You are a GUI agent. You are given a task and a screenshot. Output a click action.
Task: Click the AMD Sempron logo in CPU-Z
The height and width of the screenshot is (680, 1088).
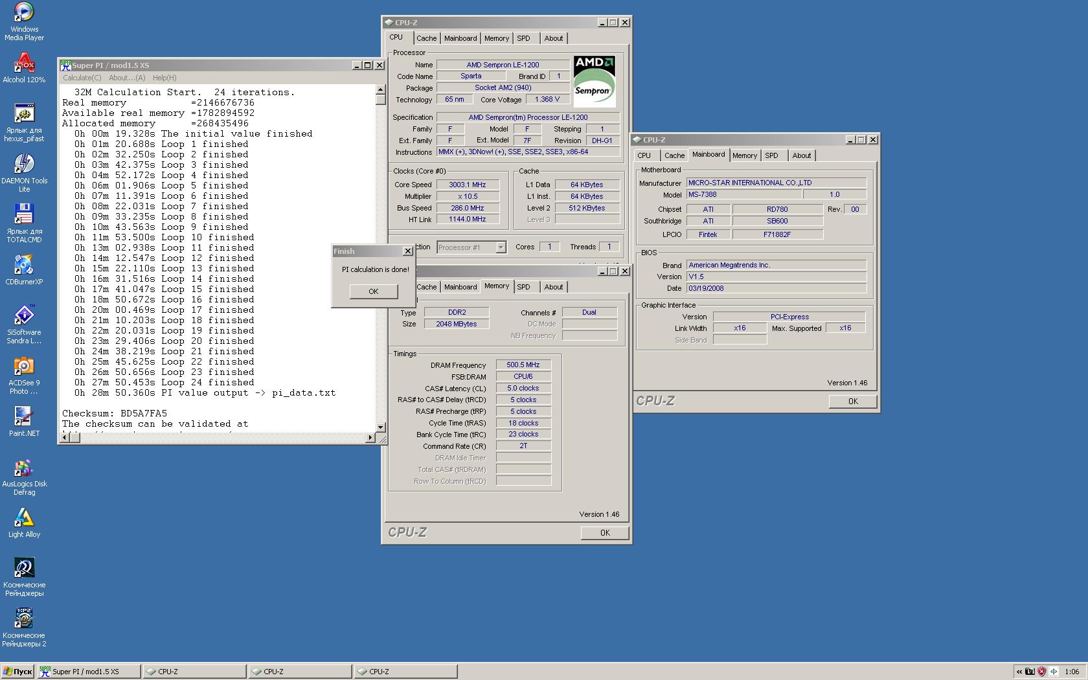[x=595, y=82]
